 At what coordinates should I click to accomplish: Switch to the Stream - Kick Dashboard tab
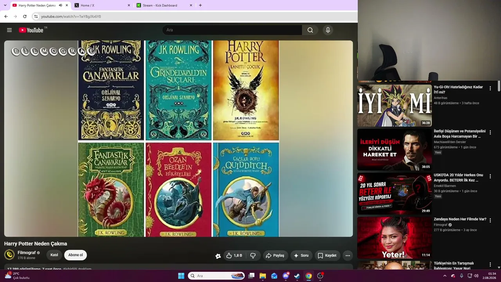(165, 5)
